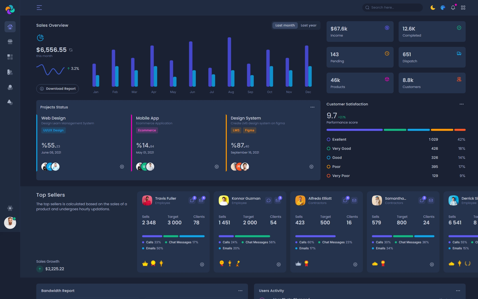Select the settings cog in sidebar
This screenshot has height=299, width=478.
coord(10,208)
